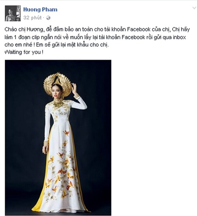Click the golden headdress in the photo

(57, 83)
